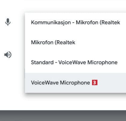The width and height of the screenshot is (126, 121).
Task: Click the speaker volume icon
Action: point(8,55)
